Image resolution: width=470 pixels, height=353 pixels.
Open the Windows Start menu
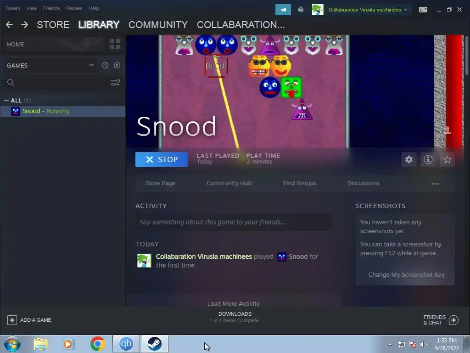click(x=12, y=344)
